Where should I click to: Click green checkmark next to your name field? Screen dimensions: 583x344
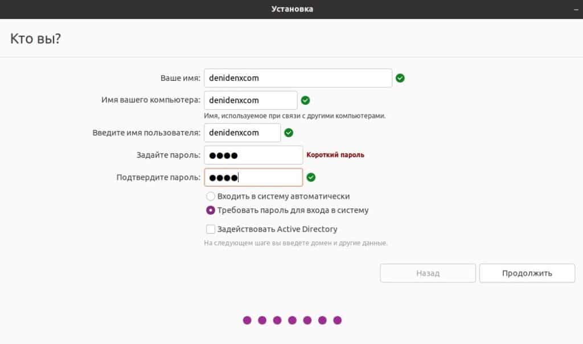pos(400,78)
